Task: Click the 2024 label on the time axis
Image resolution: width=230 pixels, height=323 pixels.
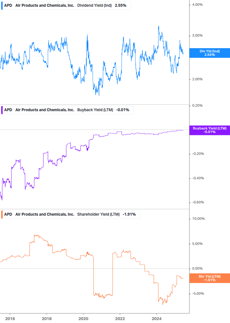Action: point(157,319)
